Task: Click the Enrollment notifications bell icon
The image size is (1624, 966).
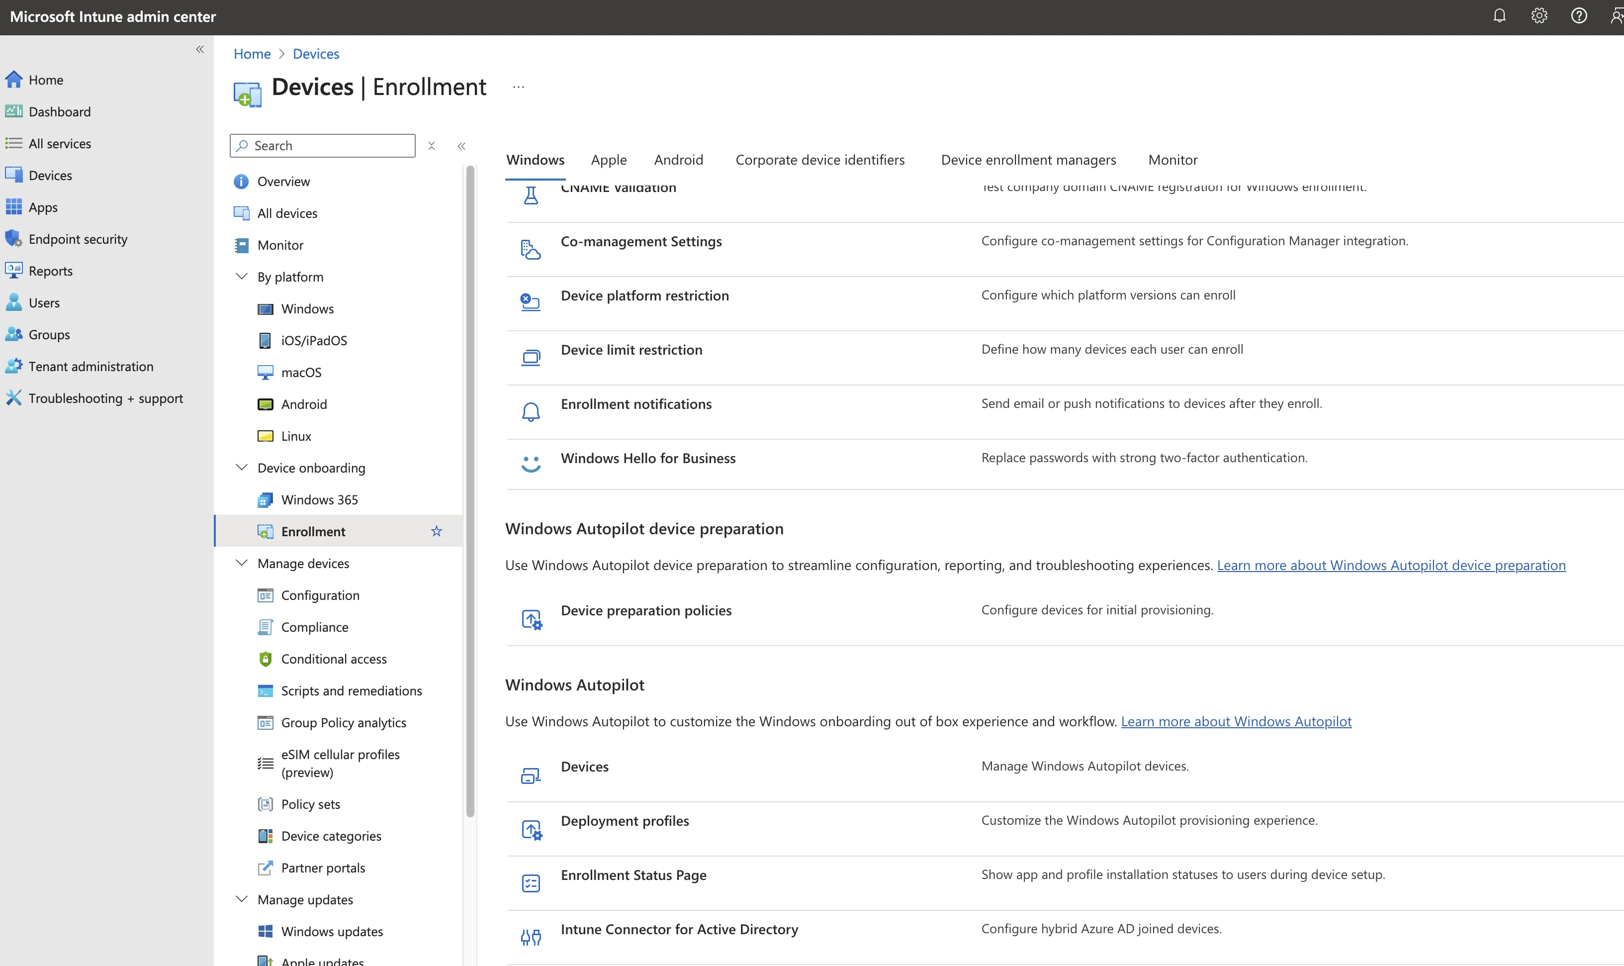Action: [531, 411]
